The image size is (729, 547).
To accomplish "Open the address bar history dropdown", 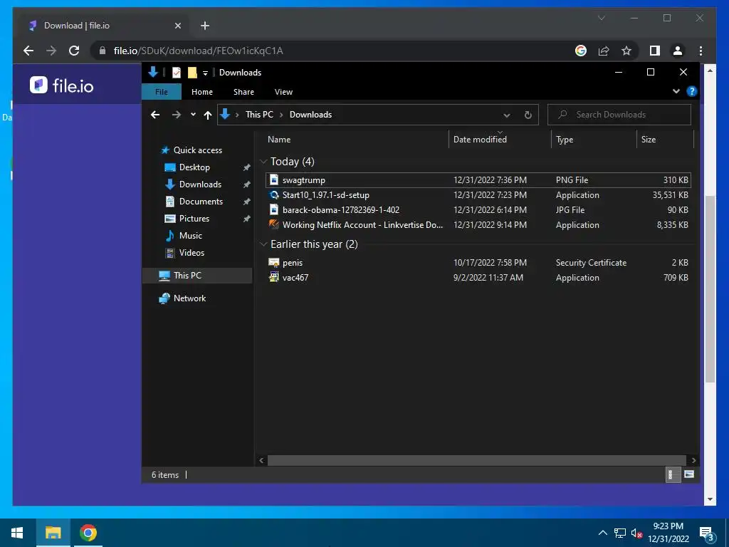I will [x=507, y=115].
